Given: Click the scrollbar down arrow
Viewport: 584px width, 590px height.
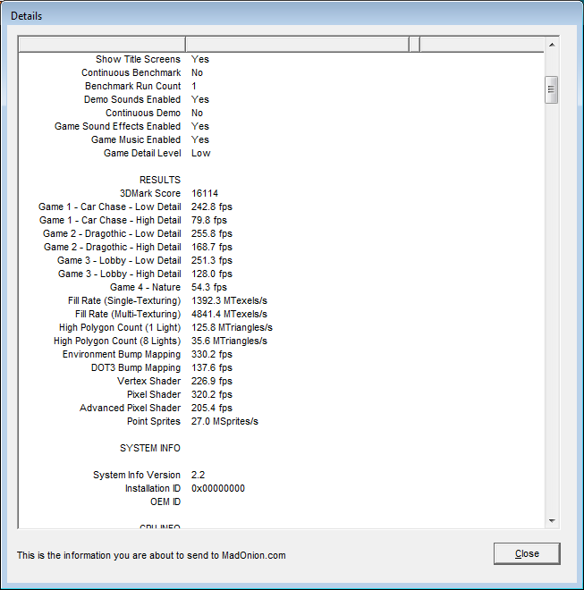Looking at the screenshot, I should [552, 520].
